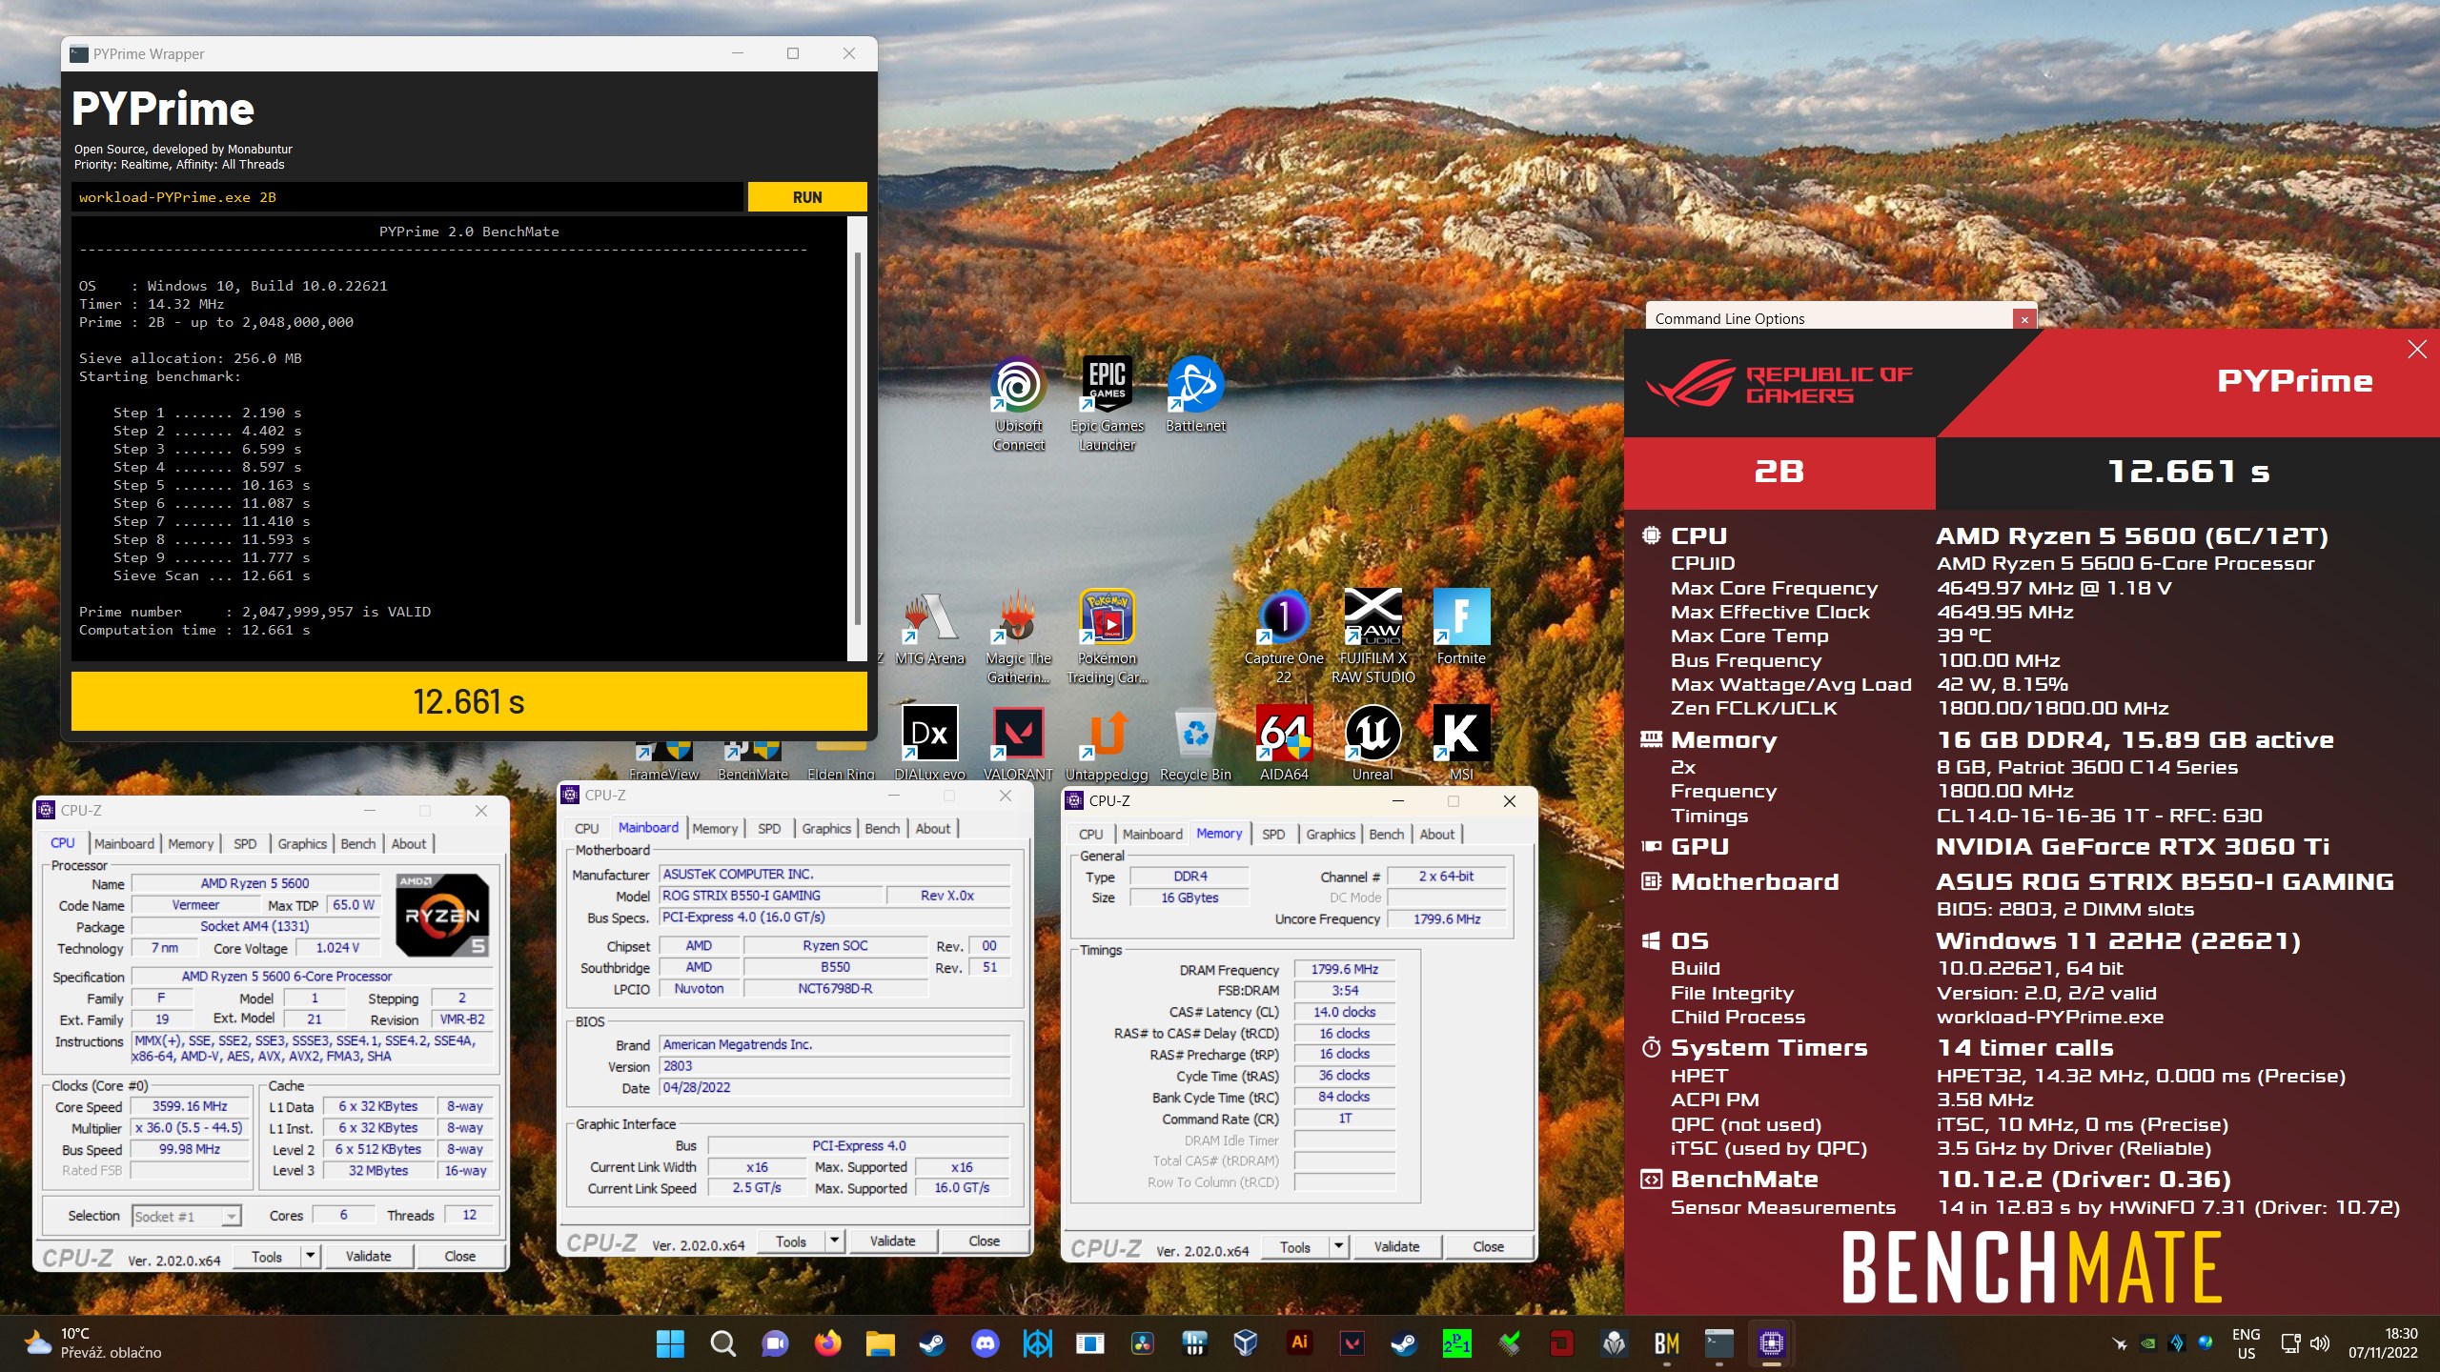
Task: Open the volume control in system tray
Action: [x=2320, y=1343]
